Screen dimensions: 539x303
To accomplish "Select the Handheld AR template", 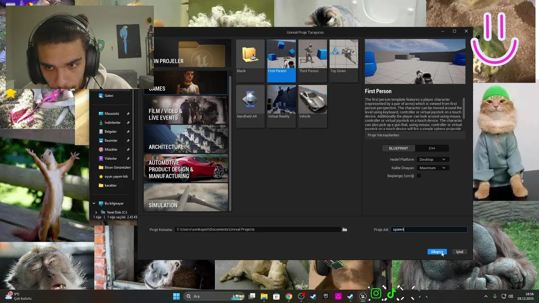I will click(250, 106).
